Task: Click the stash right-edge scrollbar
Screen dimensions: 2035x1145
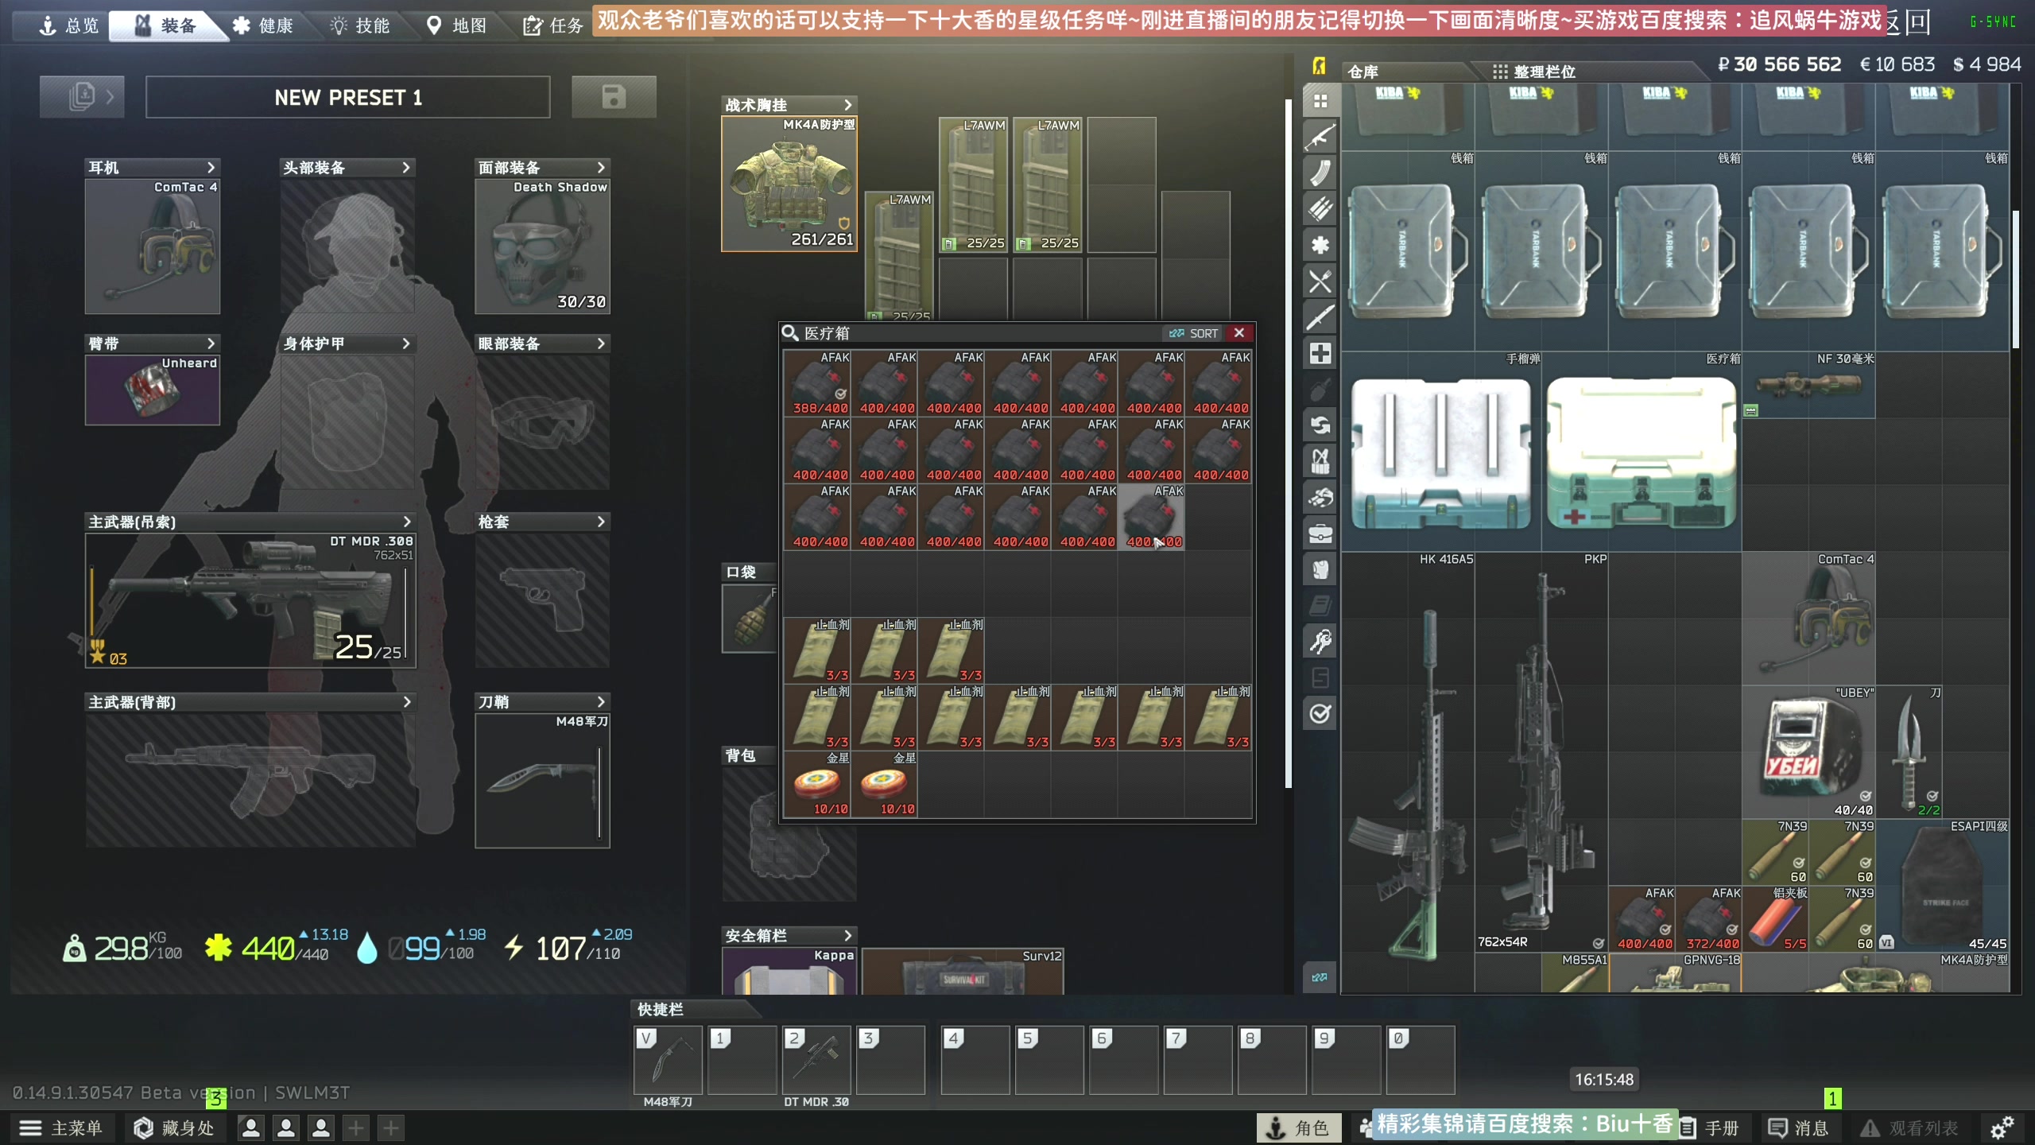Action: (x=2015, y=278)
